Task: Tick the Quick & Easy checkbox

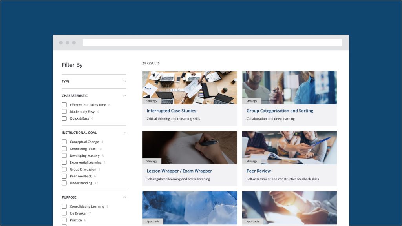Action: click(64, 118)
